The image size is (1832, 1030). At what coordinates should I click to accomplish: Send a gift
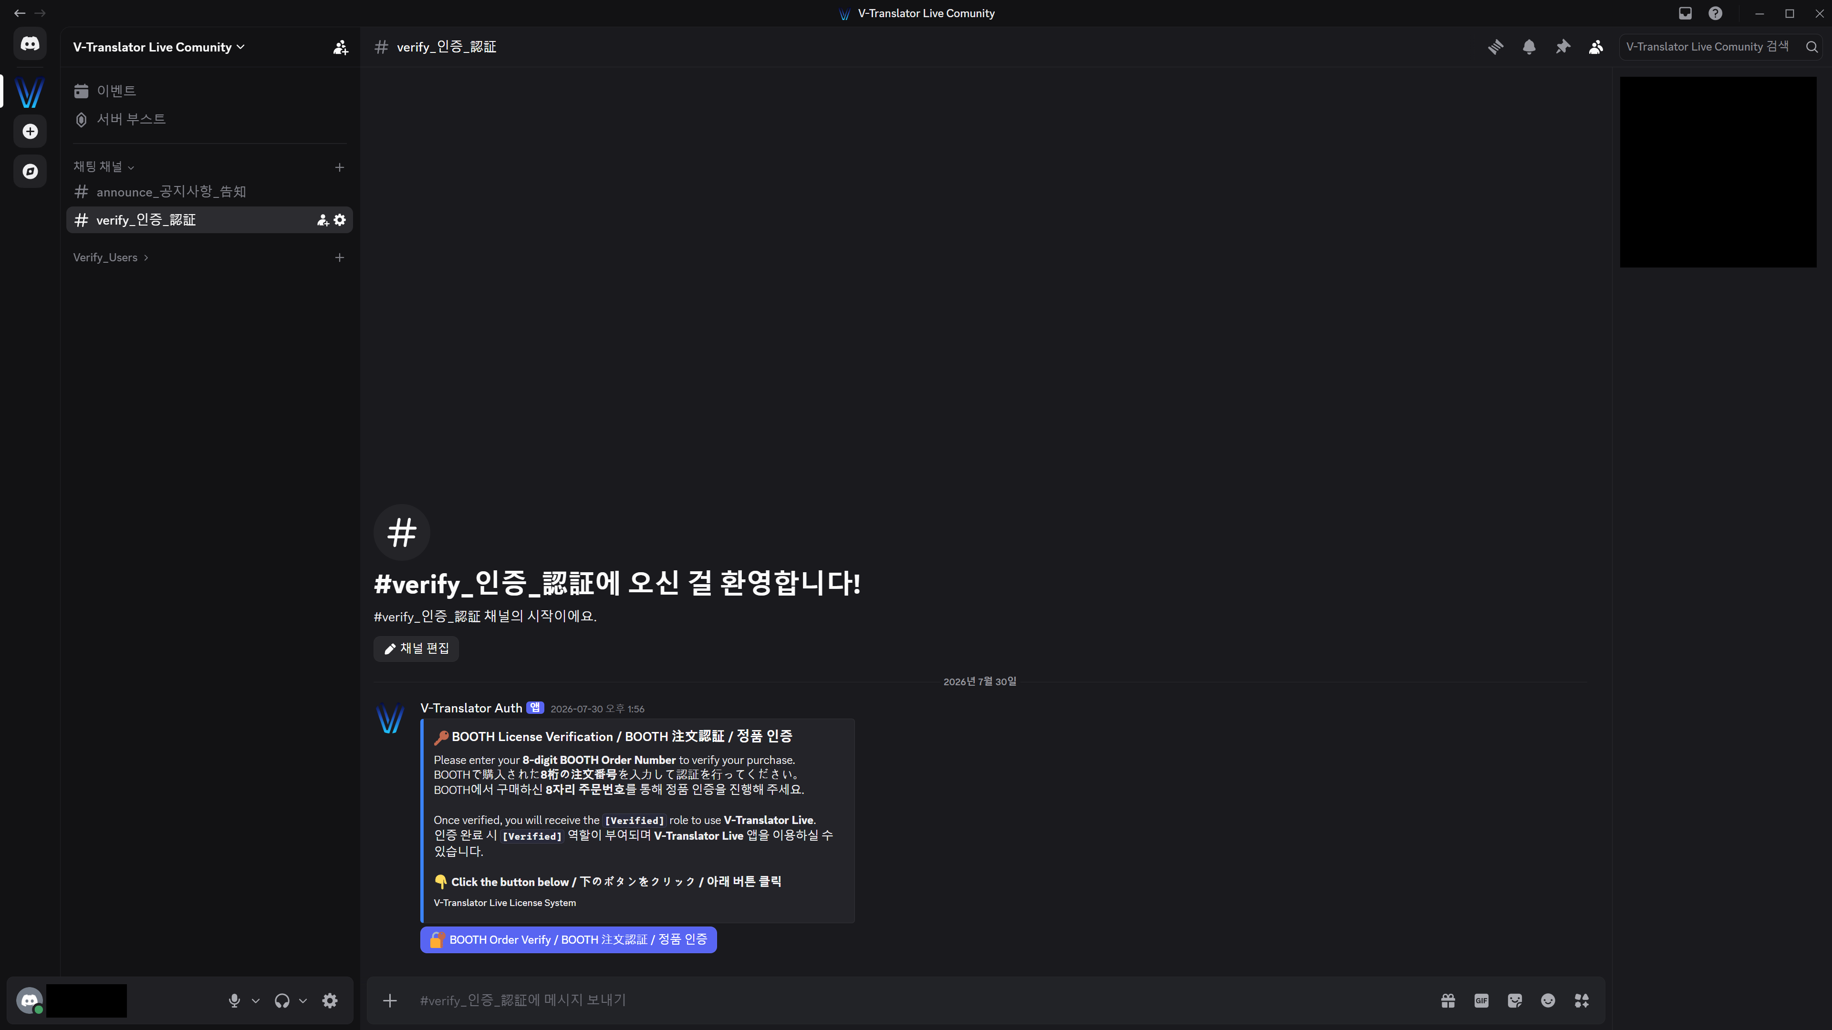pyautogui.click(x=1448, y=1001)
